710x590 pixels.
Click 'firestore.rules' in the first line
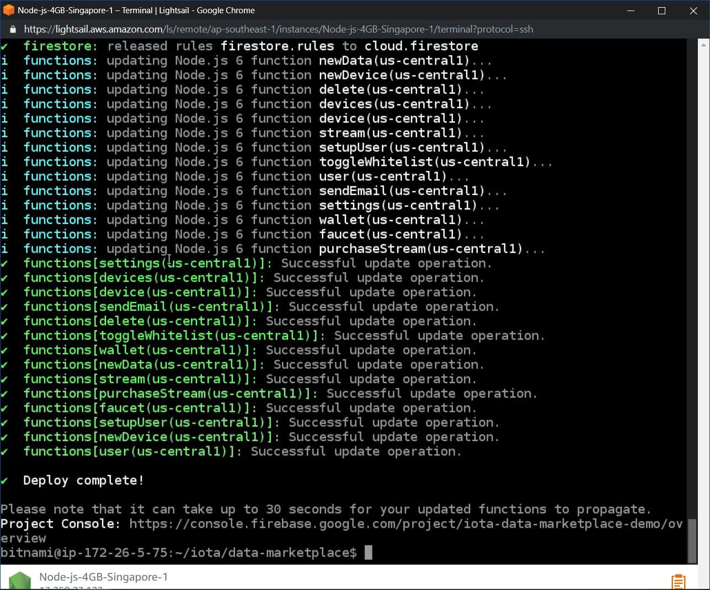click(277, 46)
